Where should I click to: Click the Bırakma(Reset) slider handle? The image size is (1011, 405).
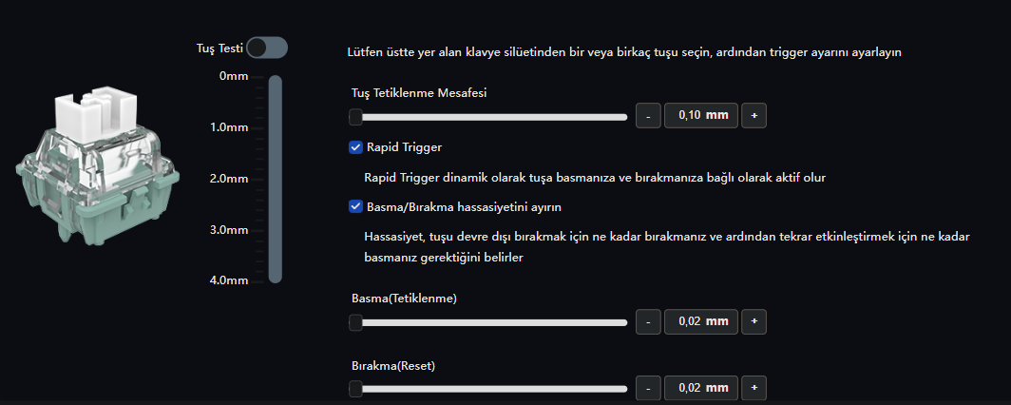pyautogui.click(x=355, y=389)
